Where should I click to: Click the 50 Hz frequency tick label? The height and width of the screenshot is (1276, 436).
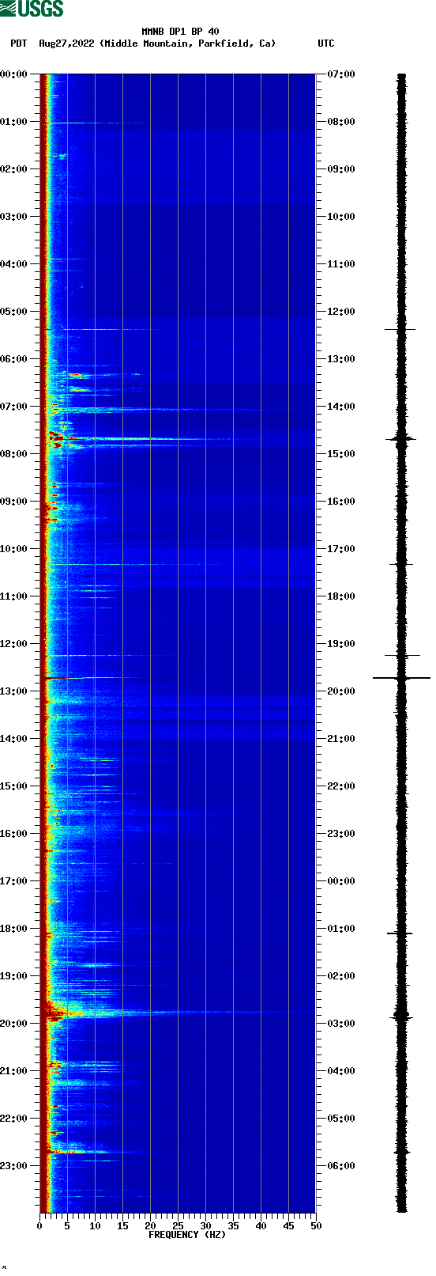316,1226
